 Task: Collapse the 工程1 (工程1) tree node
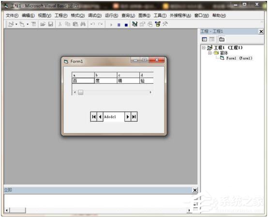pos(203,48)
